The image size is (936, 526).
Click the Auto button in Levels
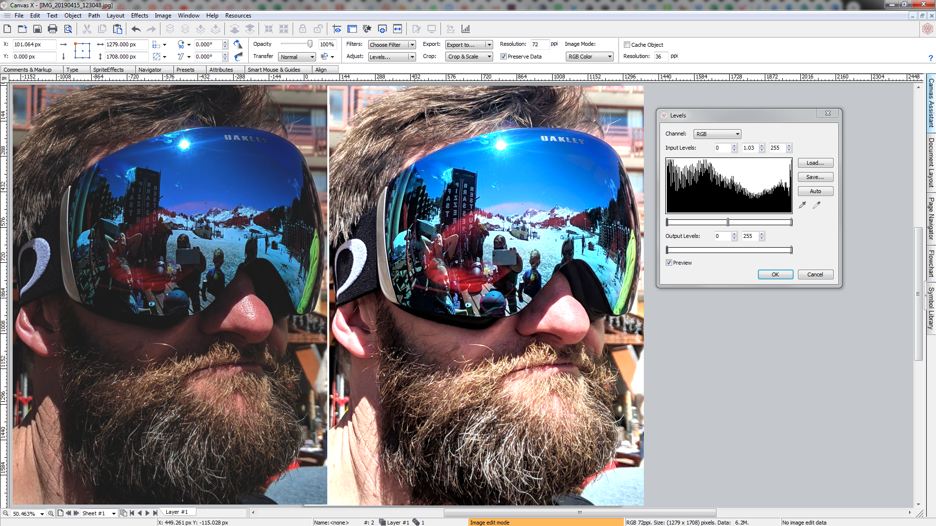(x=815, y=191)
